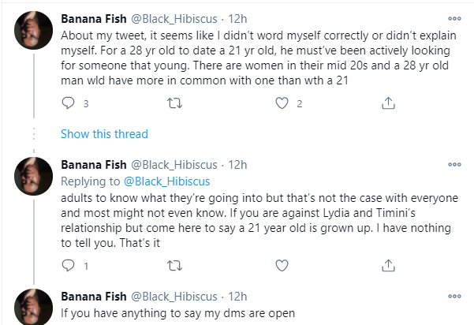
Task: Open more options on the dms tweet
Action: point(454,297)
